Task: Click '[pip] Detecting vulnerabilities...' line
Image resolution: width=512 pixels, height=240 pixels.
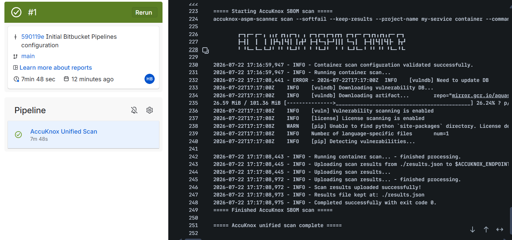Action: (x=314, y=141)
